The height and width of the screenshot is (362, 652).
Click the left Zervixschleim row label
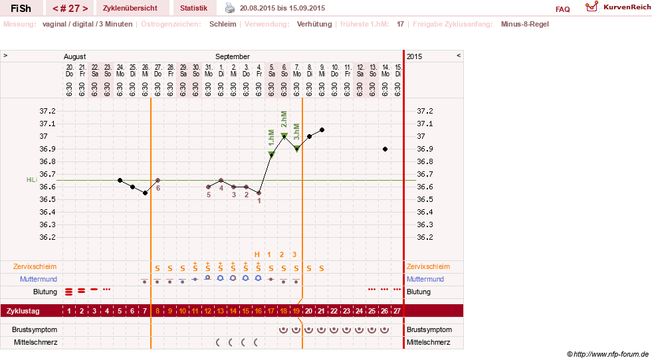coord(35,266)
